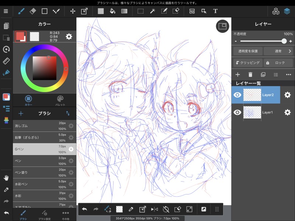This screenshot has height=221, width=295.
Task: Open the document pages icon in sidebar
Action: (x=6, y=26)
